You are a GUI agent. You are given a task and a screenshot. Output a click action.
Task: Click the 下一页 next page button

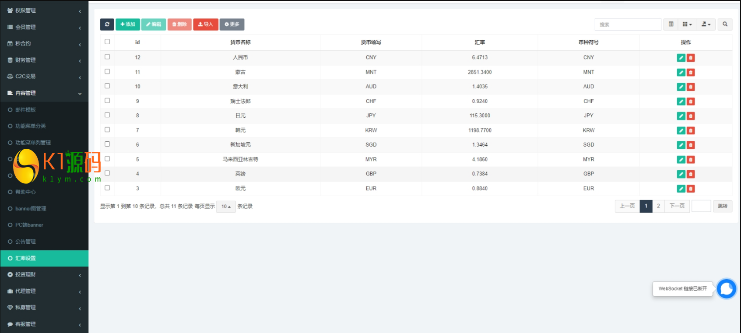point(677,206)
